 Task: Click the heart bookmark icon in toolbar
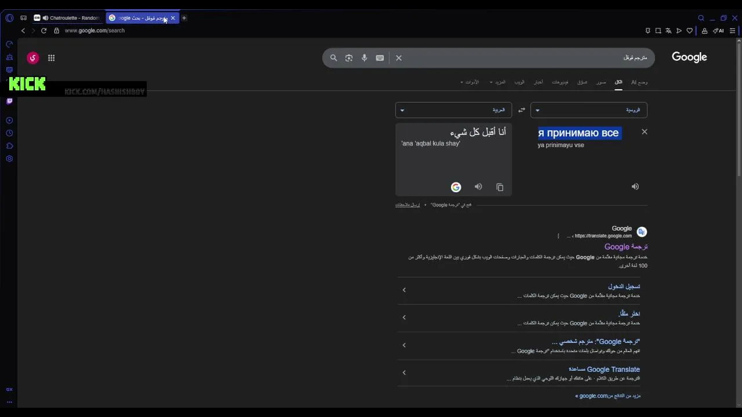coord(689,31)
